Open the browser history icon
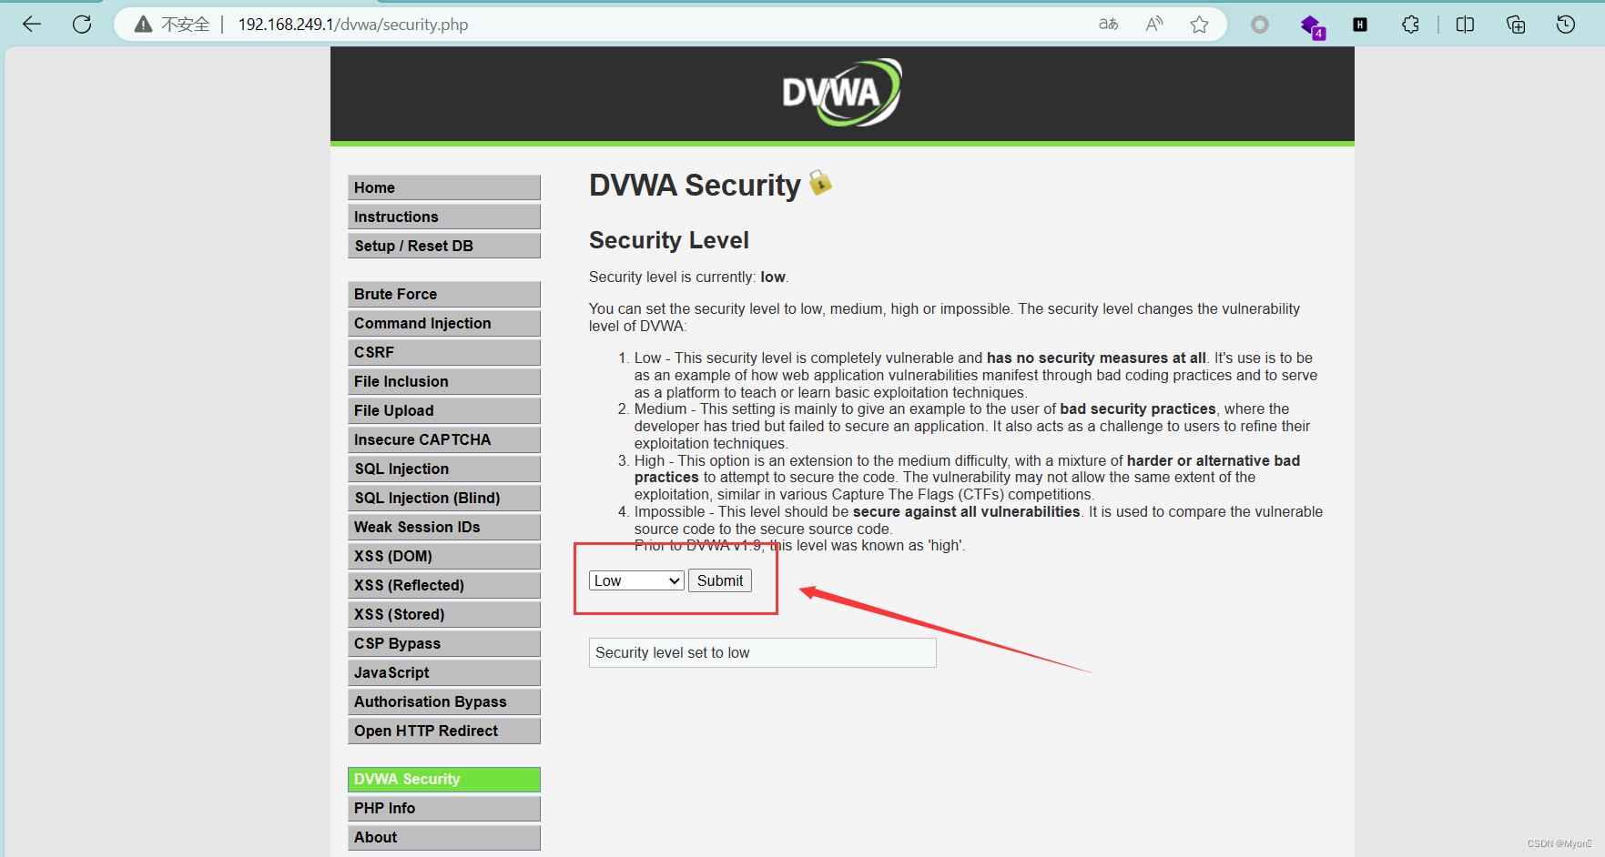1605x857 pixels. coord(1566,25)
